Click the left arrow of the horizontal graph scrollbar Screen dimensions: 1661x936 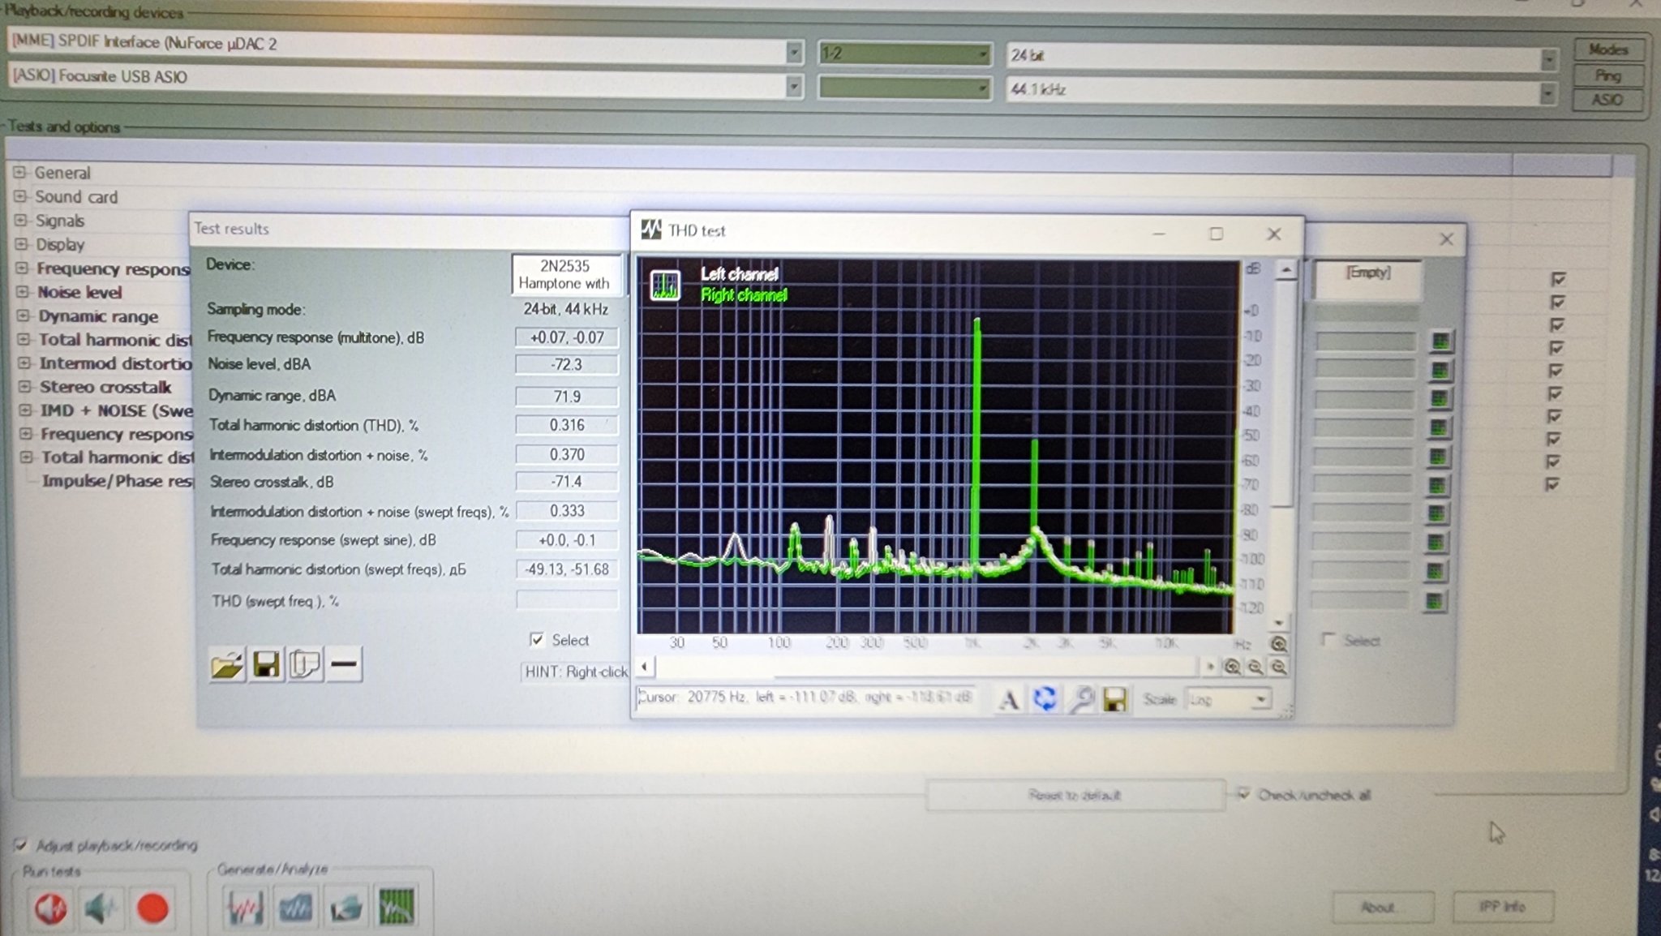tap(645, 667)
